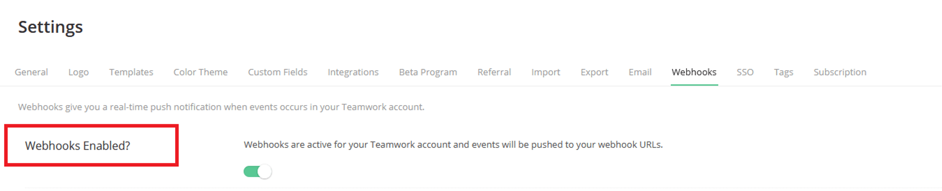Click the "Webhooks Enabled?" label
Viewport: 942px width, 191px height.
click(x=78, y=146)
